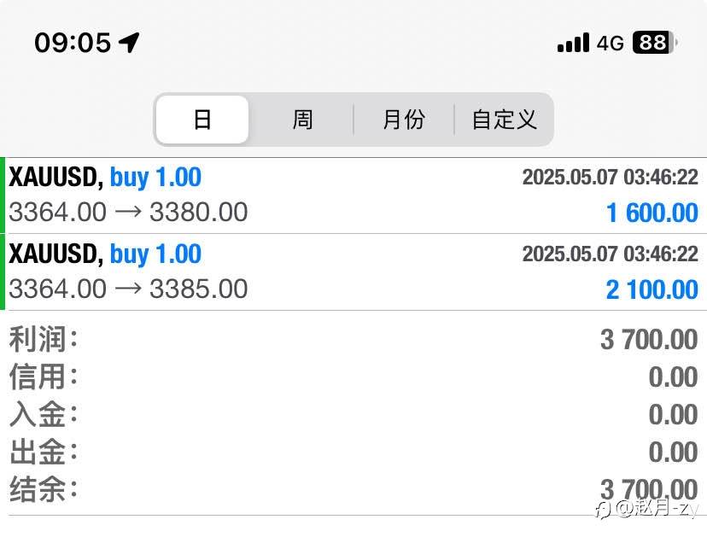Screen dimensions: 707x543
Task: Tap the location arrow icon in status bar
Action: pos(129,43)
